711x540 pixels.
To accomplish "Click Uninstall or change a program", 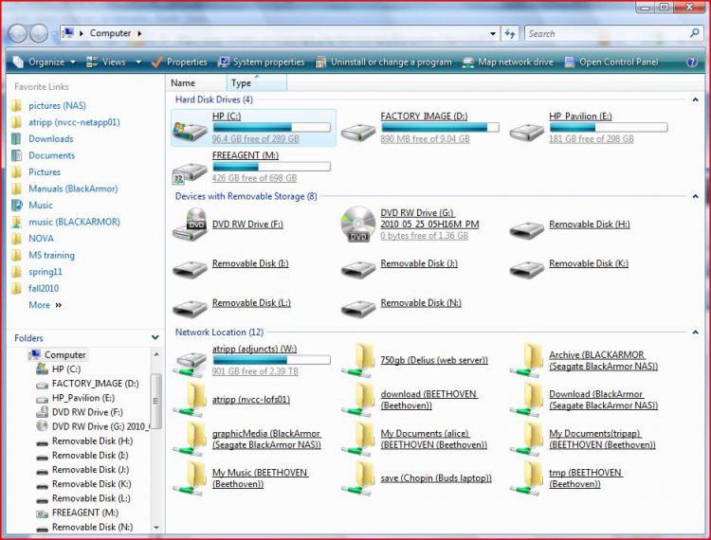I will pyautogui.click(x=384, y=63).
